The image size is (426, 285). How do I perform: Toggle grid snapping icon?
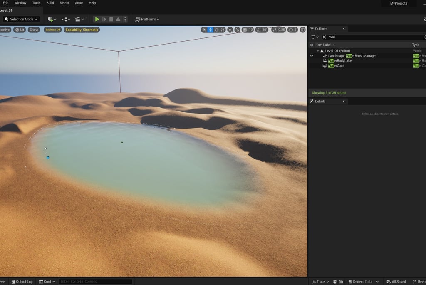click(x=245, y=30)
